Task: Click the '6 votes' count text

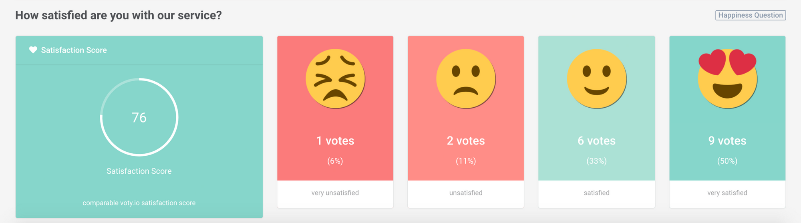Action: (596, 141)
